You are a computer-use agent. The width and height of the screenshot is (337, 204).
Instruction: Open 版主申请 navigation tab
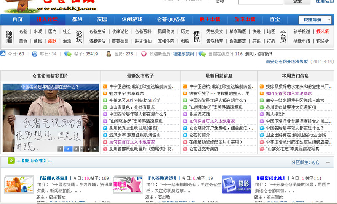[210, 19]
